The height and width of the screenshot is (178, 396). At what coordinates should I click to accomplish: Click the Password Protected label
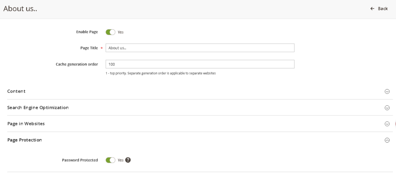(80, 160)
